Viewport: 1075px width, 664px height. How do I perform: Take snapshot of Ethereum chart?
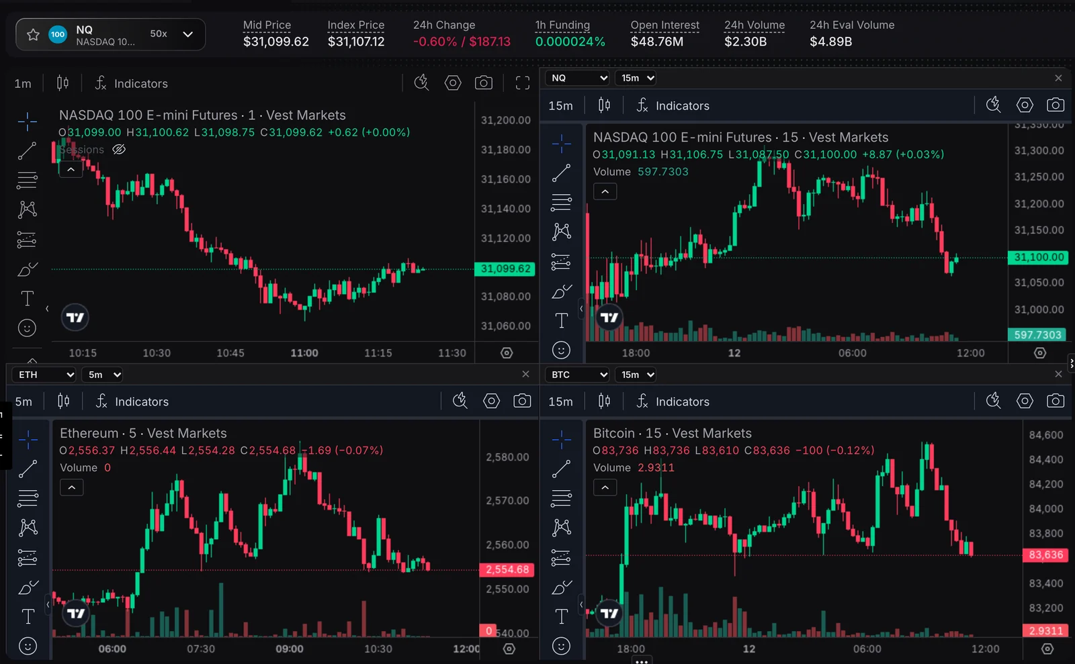(522, 401)
